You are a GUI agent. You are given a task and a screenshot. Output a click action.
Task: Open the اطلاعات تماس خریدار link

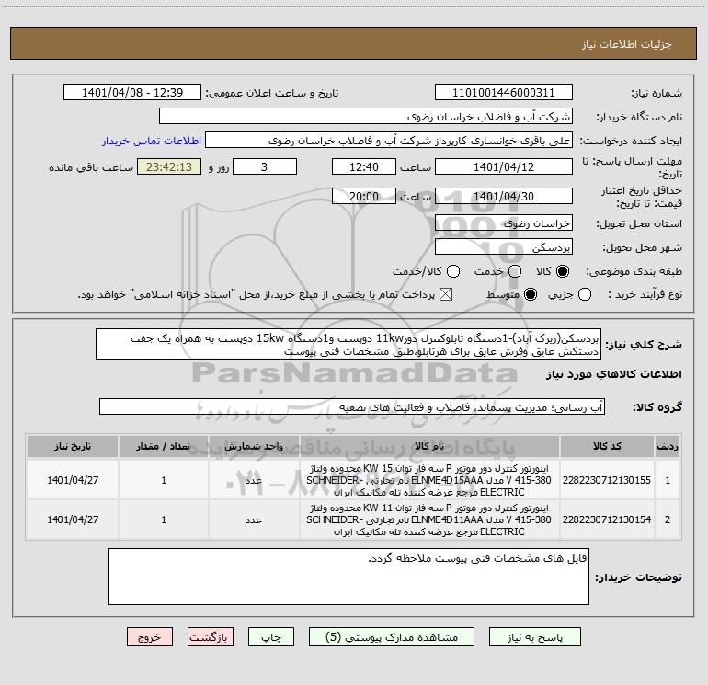(152, 141)
